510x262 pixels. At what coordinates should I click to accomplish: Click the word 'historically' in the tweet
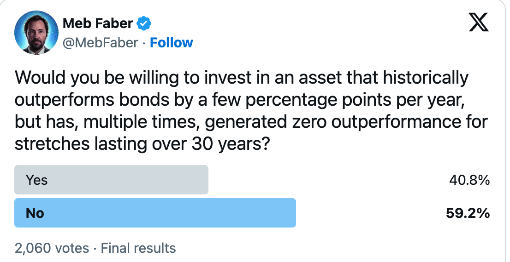click(426, 78)
